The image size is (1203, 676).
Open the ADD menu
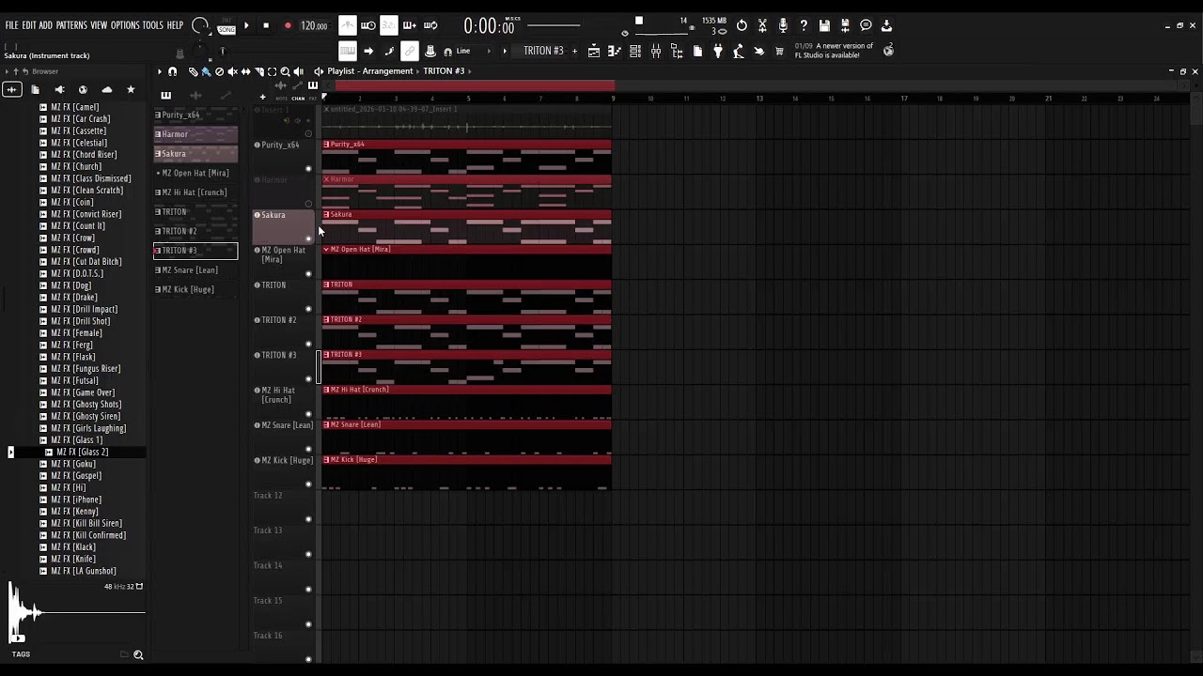pos(45,25)
